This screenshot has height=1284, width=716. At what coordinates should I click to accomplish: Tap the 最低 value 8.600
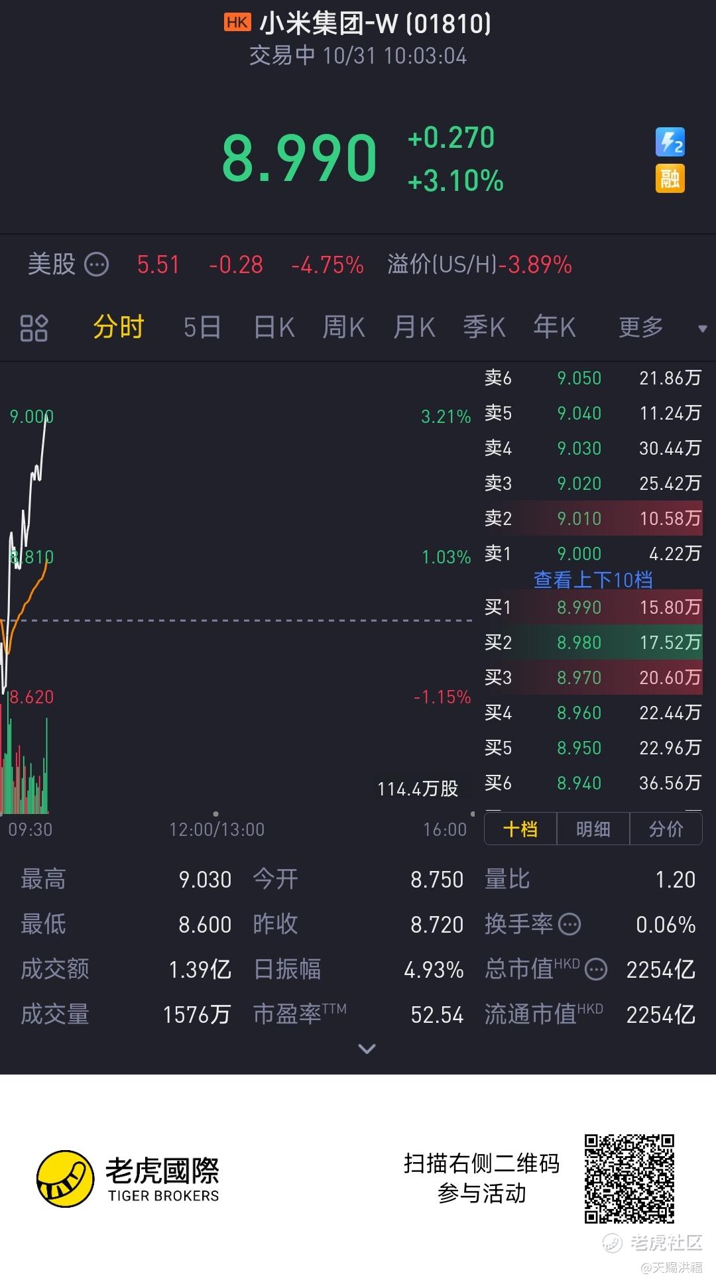click(x=205, y=925)
